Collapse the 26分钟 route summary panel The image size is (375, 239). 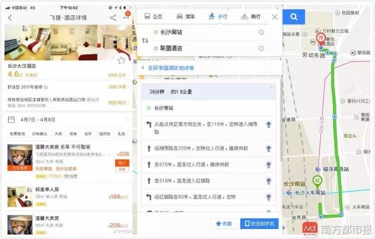[272, 86]
